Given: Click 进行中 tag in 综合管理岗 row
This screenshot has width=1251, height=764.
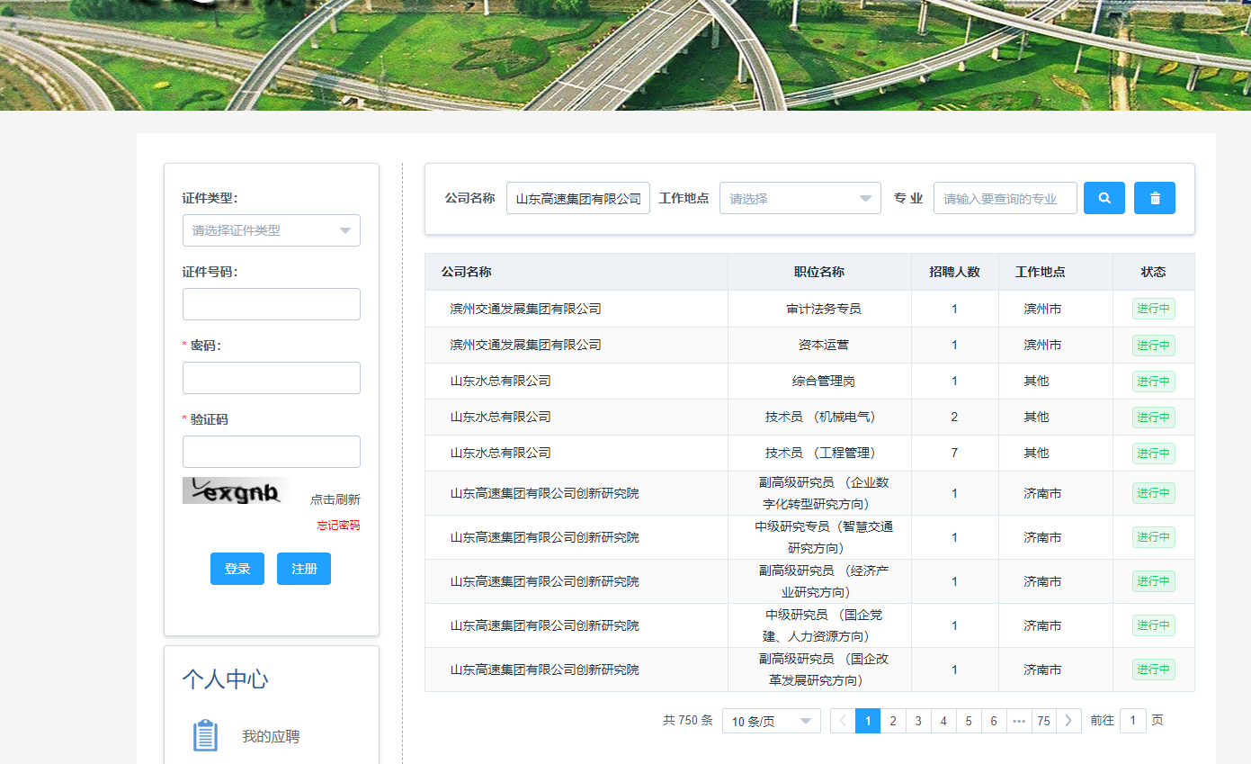Looking at the screenshot, I should click(1154, 382).
